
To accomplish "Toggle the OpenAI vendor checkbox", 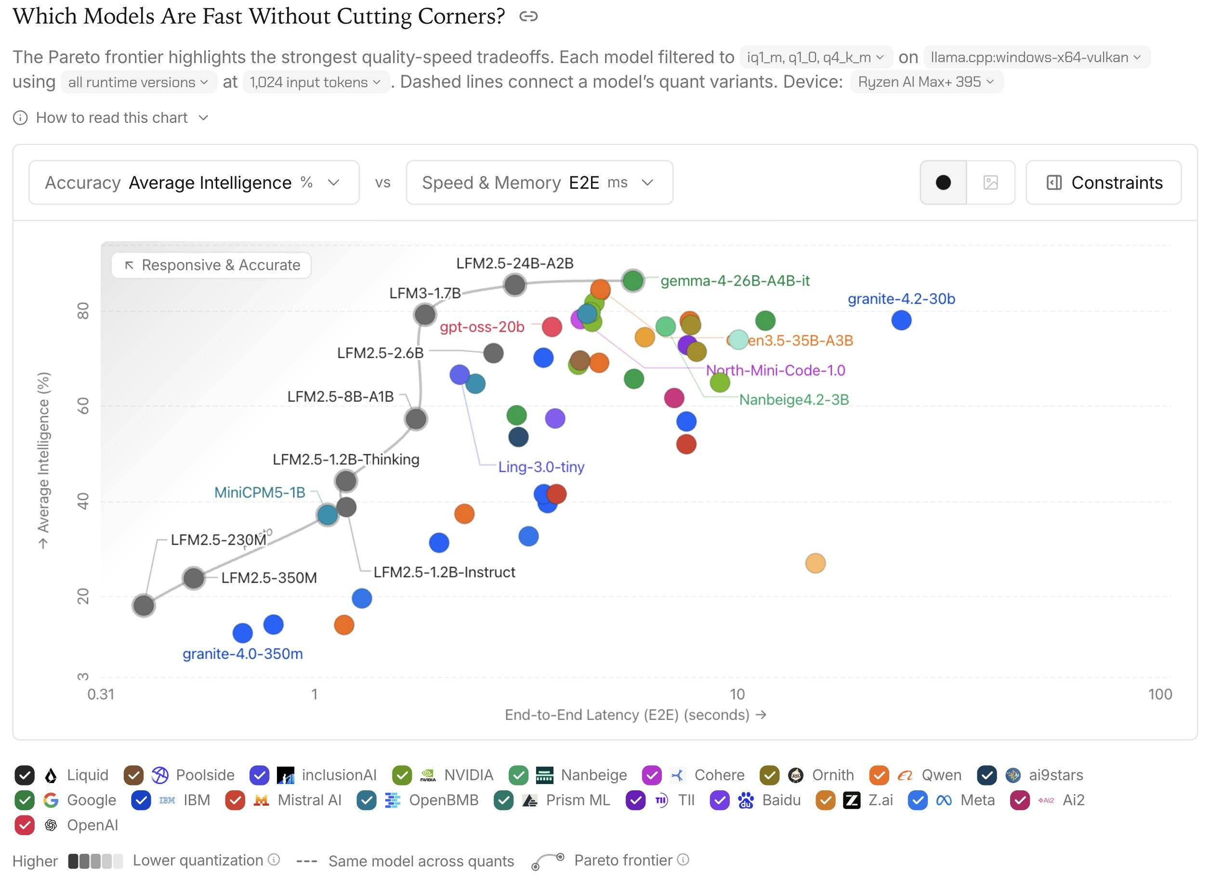I will [x=25, y=825].
